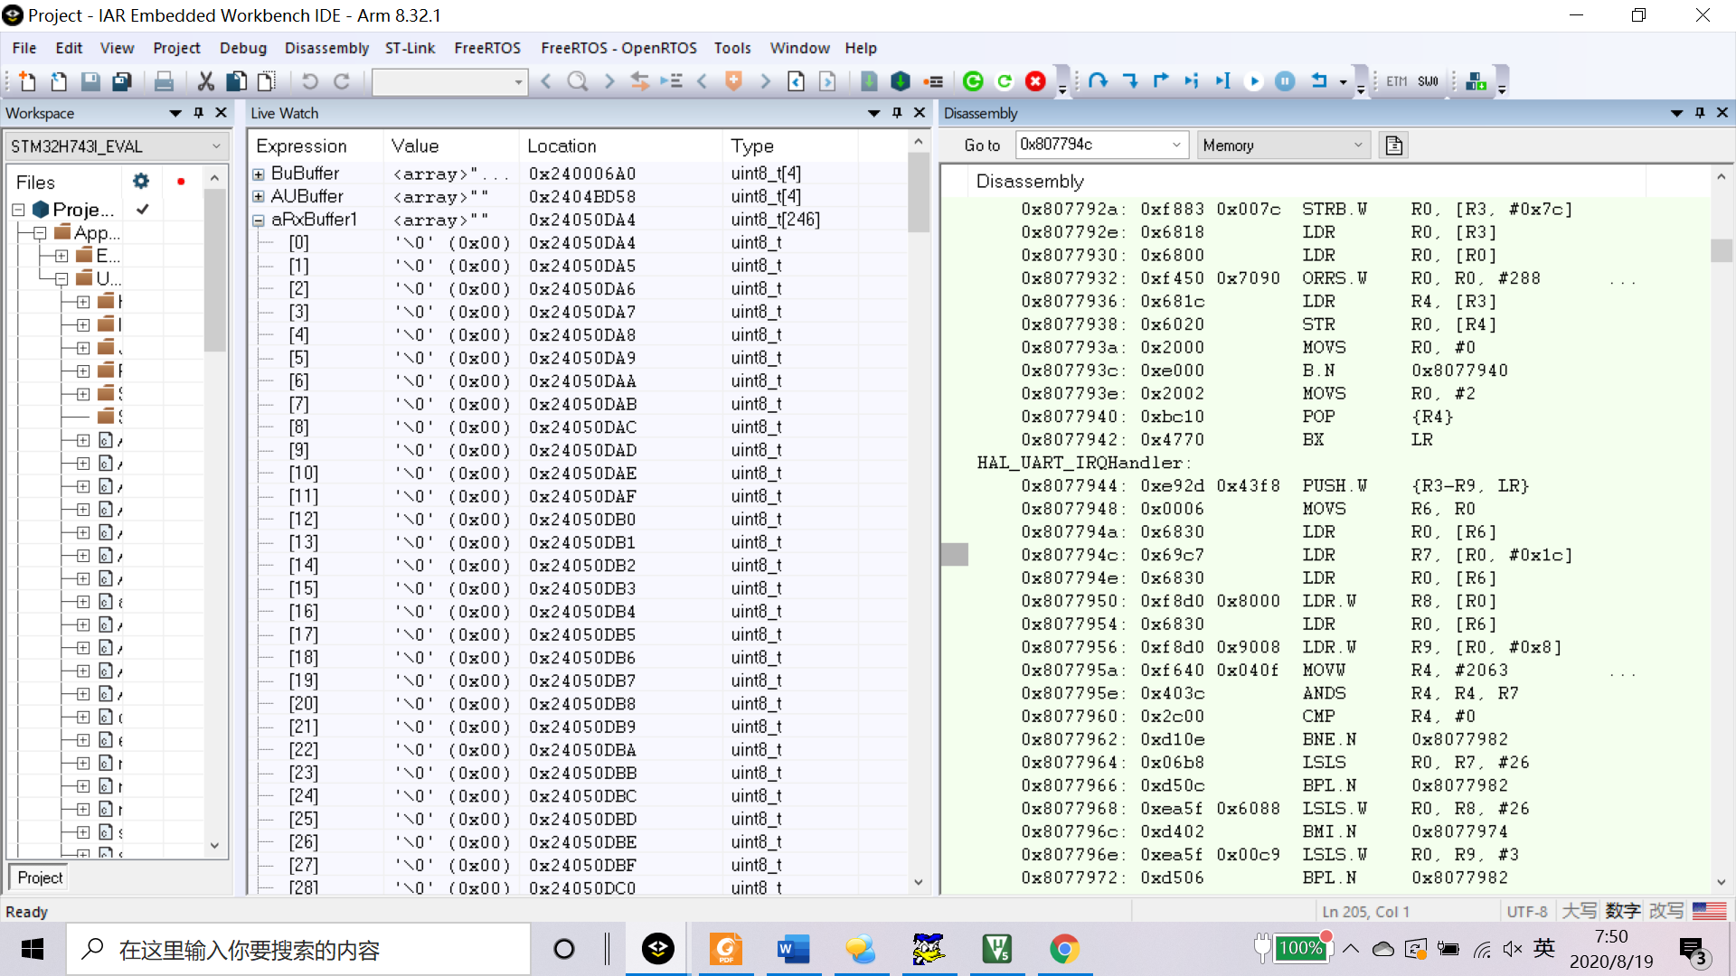The height and width of the screenshot is (976, 1736).
Task: Toggle the red breakpoints button on the toolbar
Action: (x=933, y=81)
